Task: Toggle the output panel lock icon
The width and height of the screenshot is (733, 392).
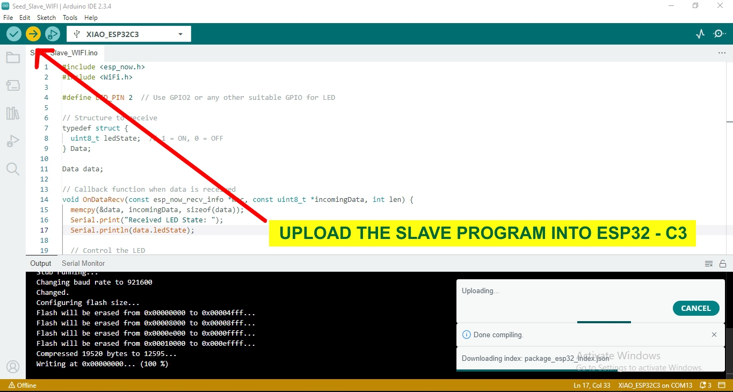Action: click(723, 264)
